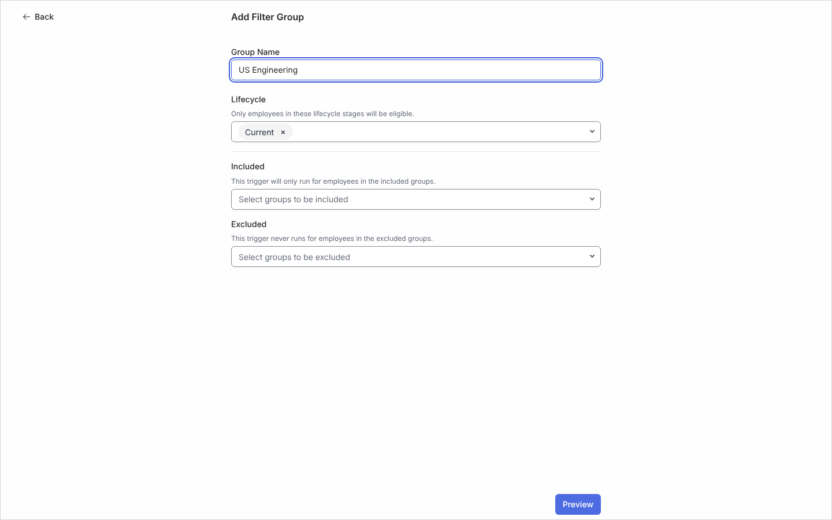Click the excluded groups trigger description

click(x=332, y=239)
